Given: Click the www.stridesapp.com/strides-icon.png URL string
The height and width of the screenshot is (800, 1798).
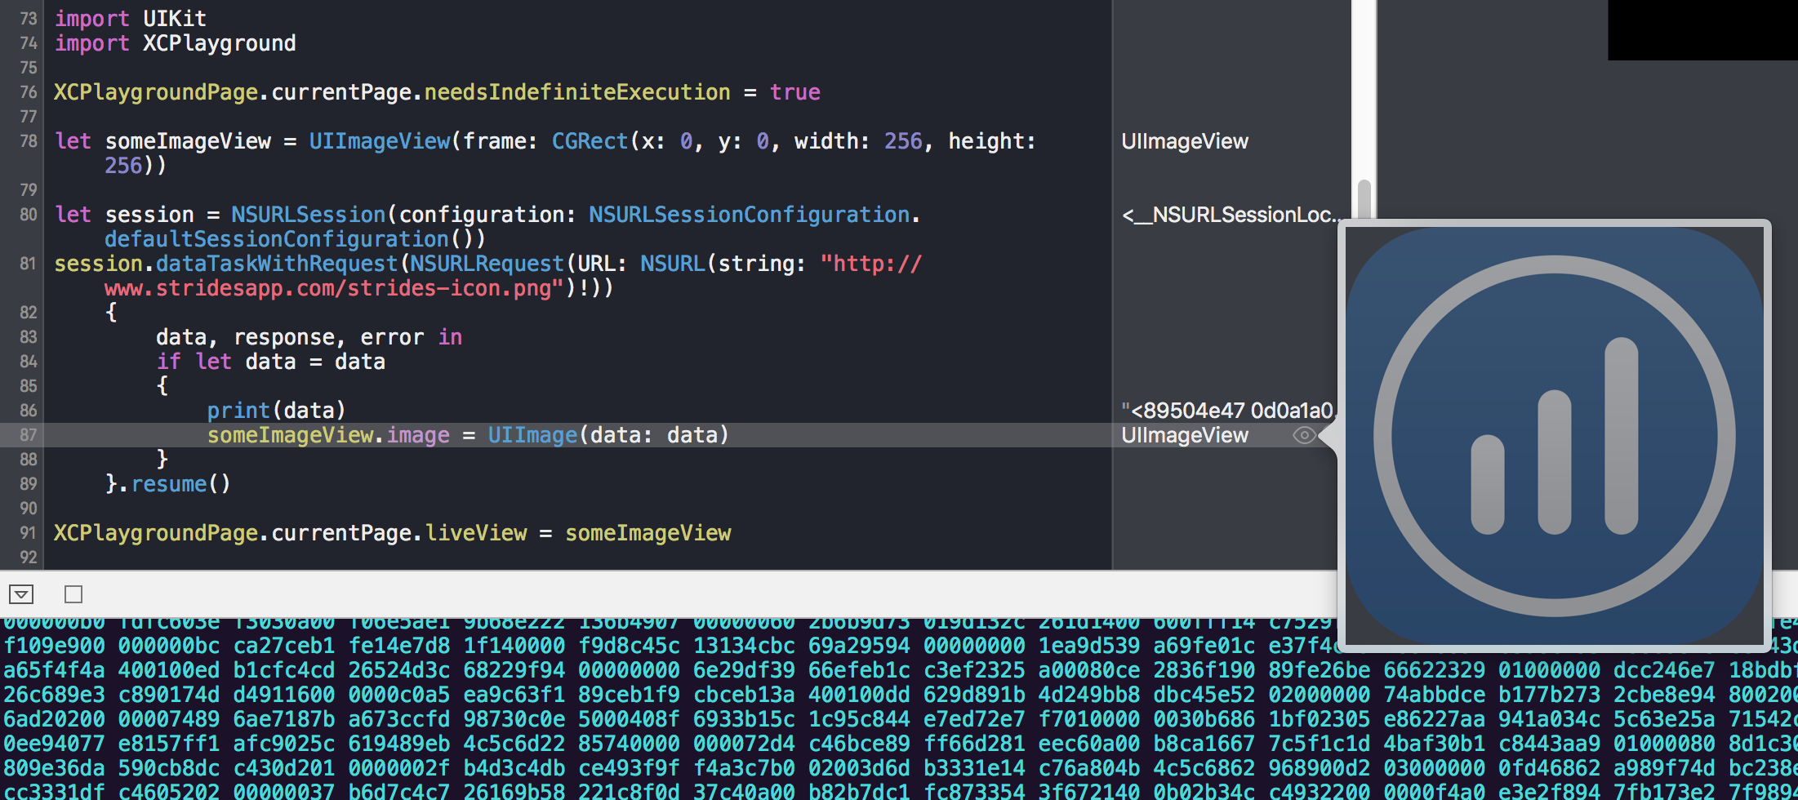Looking at the screenshot, I should point(334,288).
